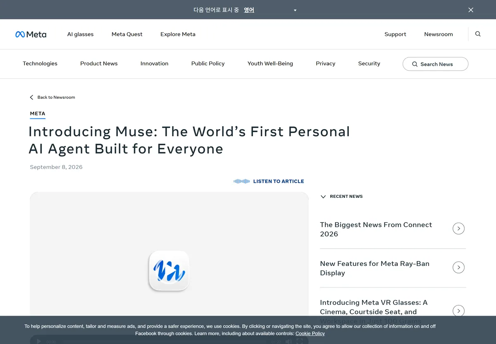The width and height of the screenshot is (496, 344).
Task: Click the date September 8, 2026
Action: [56, 167]
